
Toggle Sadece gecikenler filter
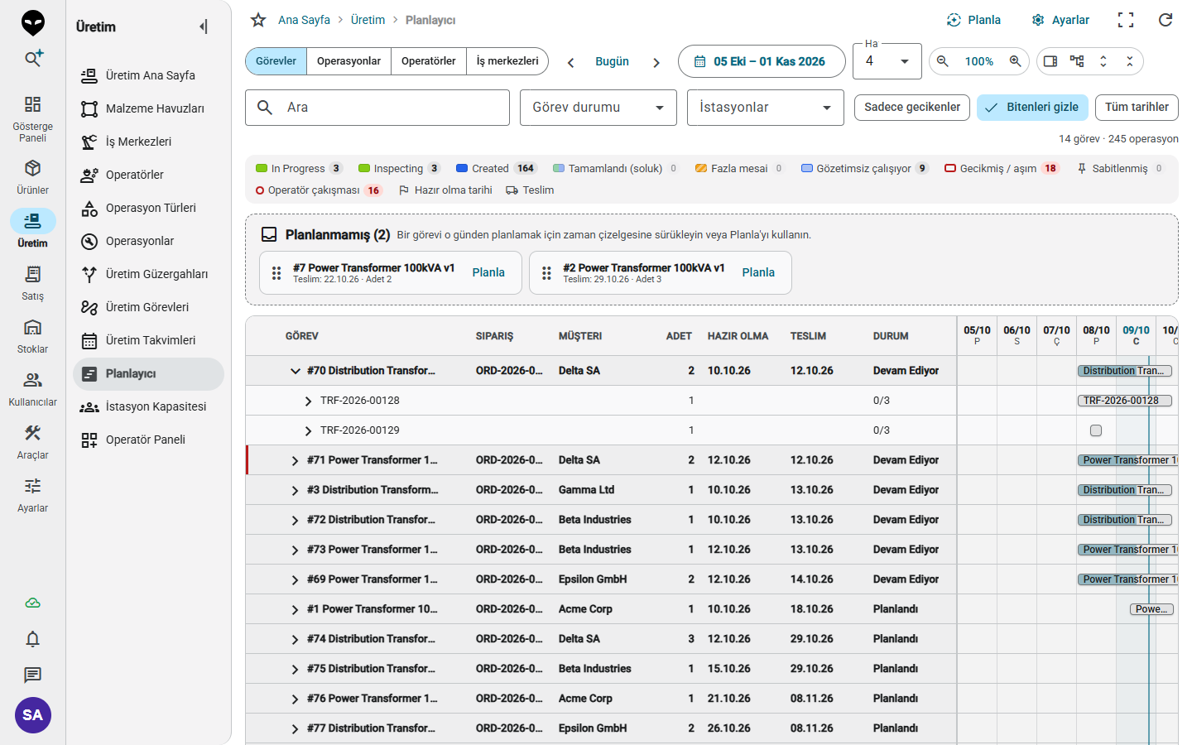coord(912,107)
